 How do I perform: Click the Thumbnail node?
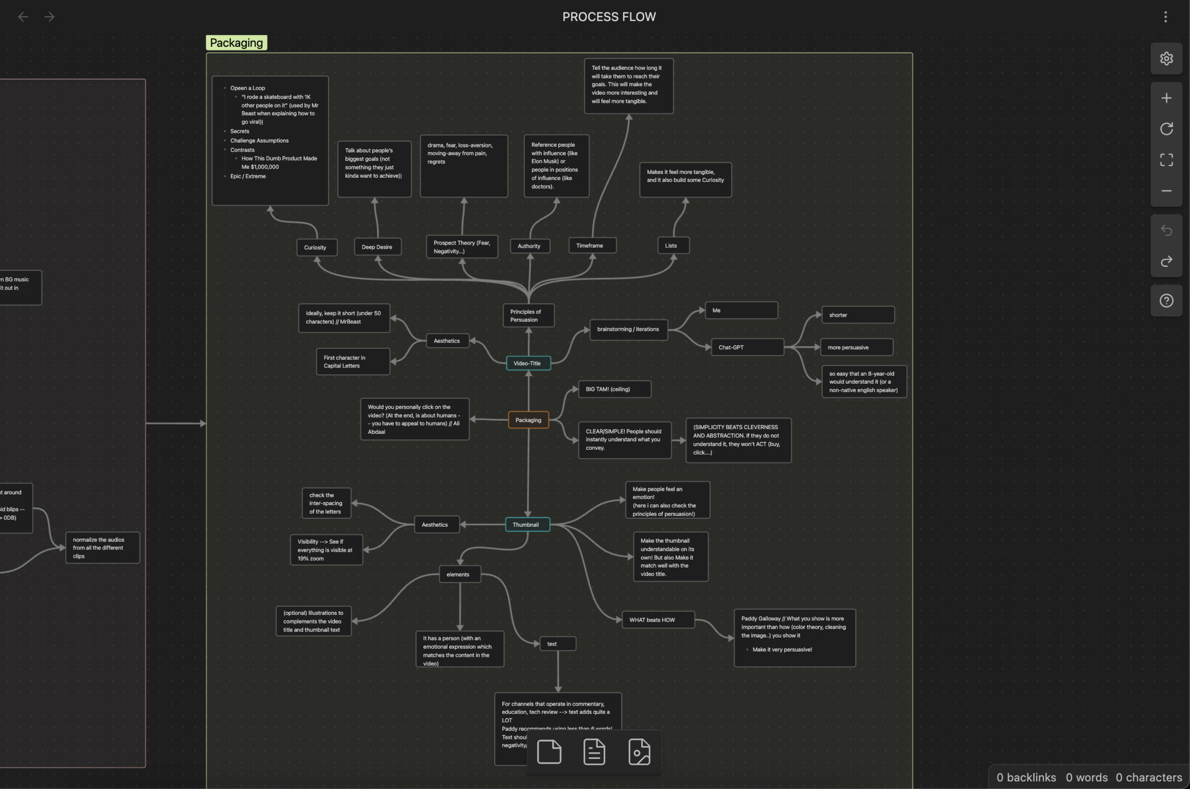coord(527,525)
